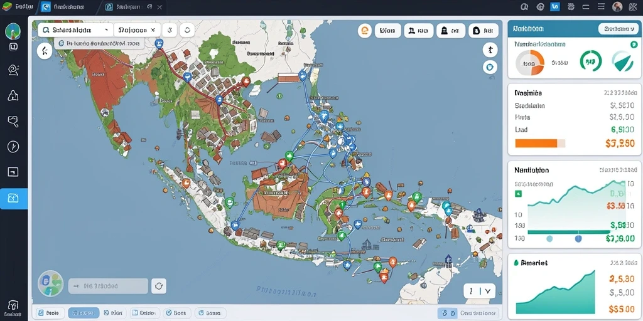Viewport: 643px width, 321px height.
Task: Click the pill button with building icon
Action: (451, 30)
